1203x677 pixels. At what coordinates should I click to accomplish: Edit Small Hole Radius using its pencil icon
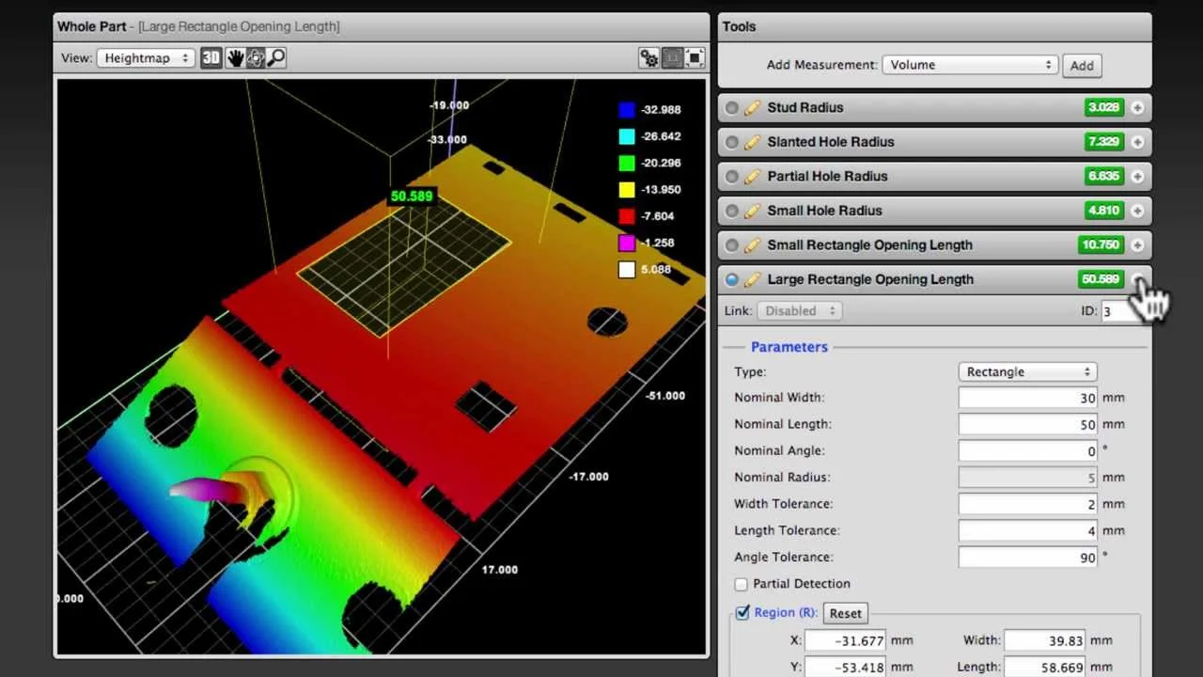pos(751,211)
